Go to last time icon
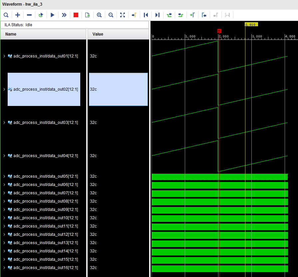The width and height of the screenshot is (298, 277). 157,15
